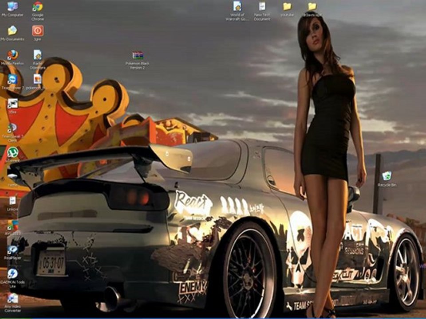
Task: Select the Radio file icon beside Firefox
Action: [37, 55]
